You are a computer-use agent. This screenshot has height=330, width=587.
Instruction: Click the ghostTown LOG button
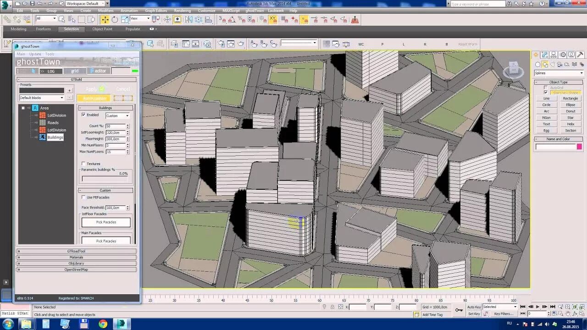(x=50, y=71)
